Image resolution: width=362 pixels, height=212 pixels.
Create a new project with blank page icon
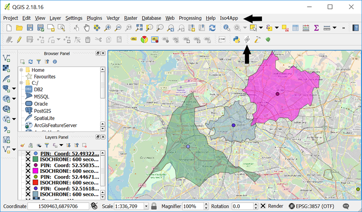point(9,28)
